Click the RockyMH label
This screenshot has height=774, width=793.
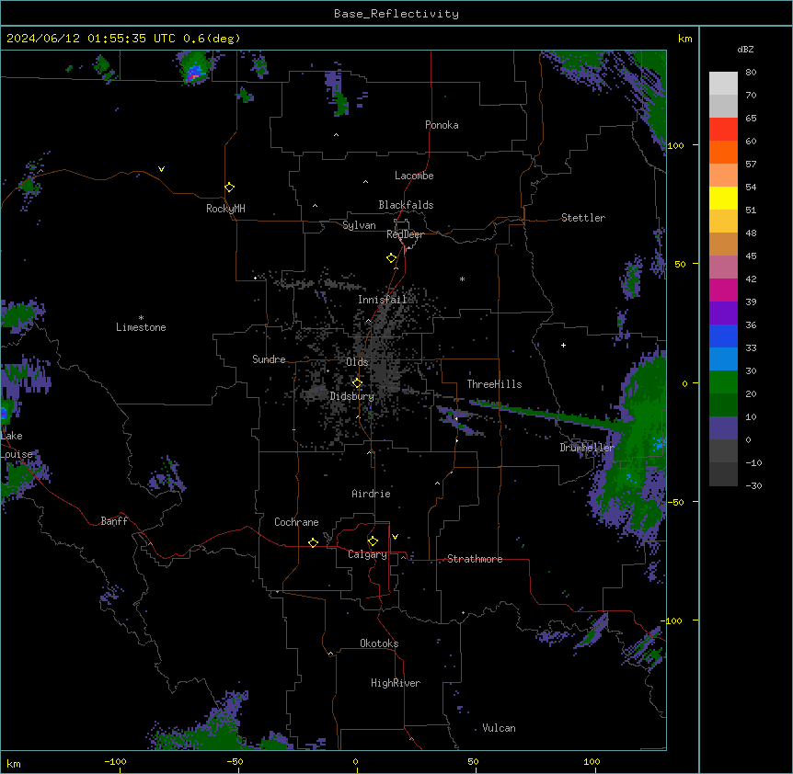pyautogui.click(x=225, y=209)
